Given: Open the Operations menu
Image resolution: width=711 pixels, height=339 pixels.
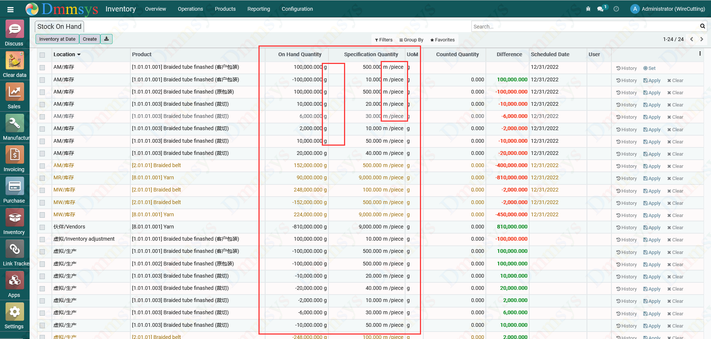Looking at the screenshot, I should [190, 9].
